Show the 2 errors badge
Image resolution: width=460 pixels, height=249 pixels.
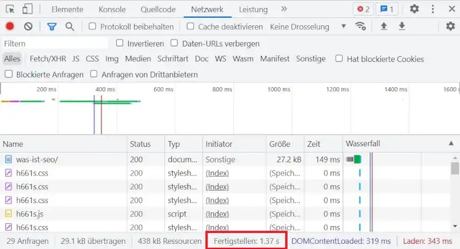pyautogui.click(x=363, y=9)
